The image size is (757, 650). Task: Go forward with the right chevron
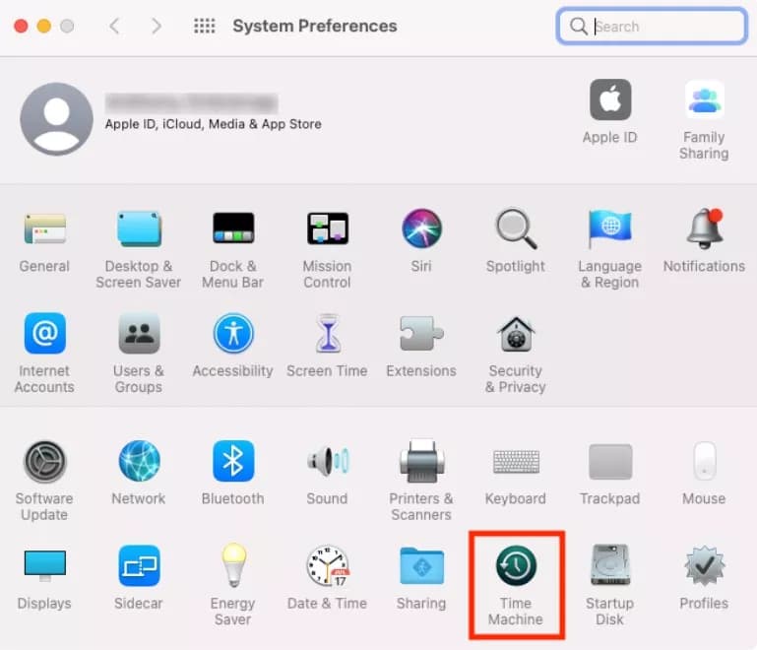(x=156, y=26)
